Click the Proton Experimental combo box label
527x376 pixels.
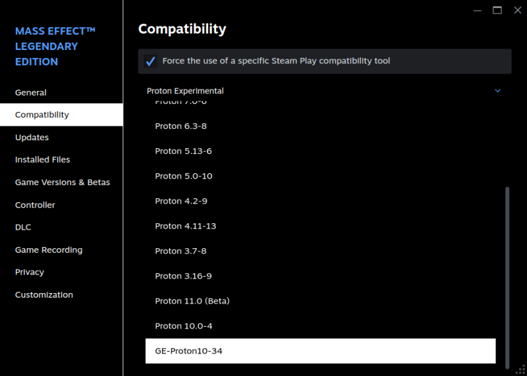(x=185, y=91)
